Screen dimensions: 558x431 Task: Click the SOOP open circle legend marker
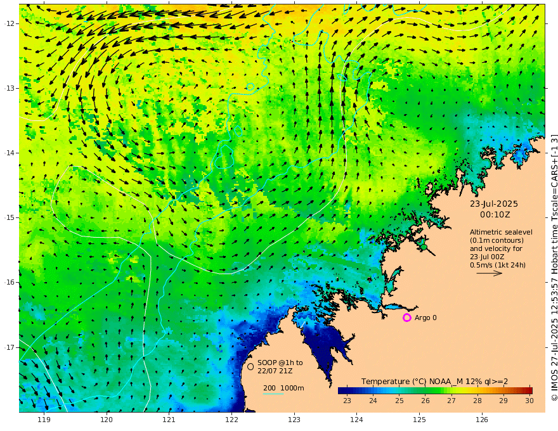click(250, 366)
